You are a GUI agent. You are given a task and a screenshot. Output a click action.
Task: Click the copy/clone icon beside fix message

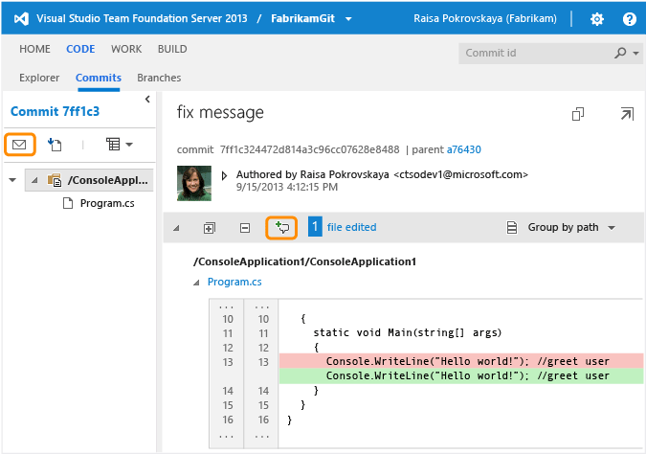click(578, 114)
